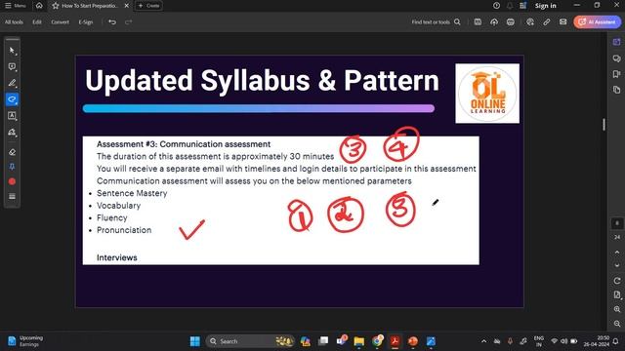
Task: Open the page thumbnails panel
Action: click(616, 90)
